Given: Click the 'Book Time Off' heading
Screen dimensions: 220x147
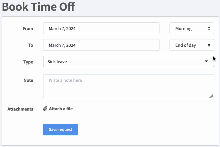Looking at the screenshot, I should coord(38,7).
